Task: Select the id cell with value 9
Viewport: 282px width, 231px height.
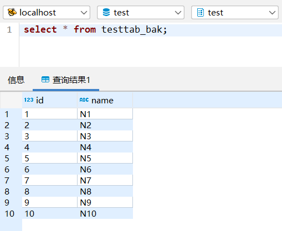Action: [50, 202]
